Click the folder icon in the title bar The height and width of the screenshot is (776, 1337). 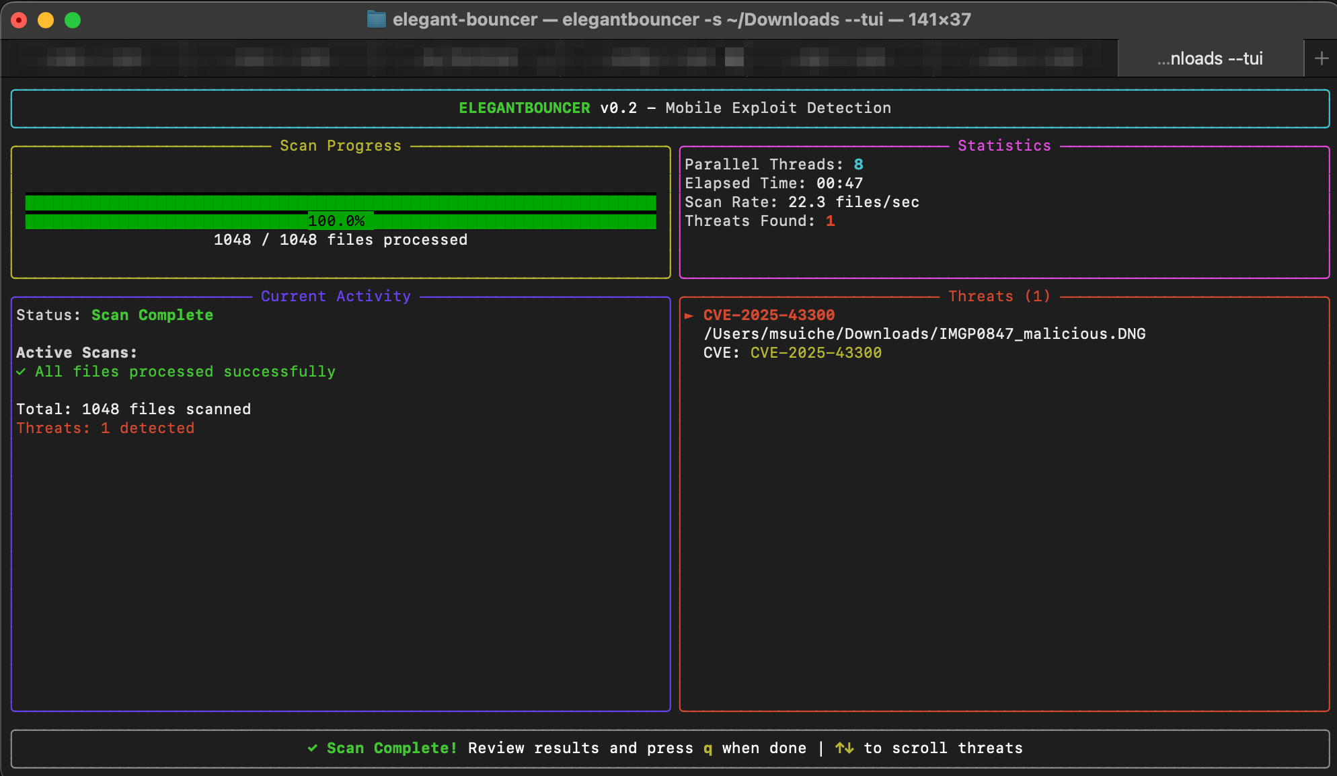(x=376, y=20)
